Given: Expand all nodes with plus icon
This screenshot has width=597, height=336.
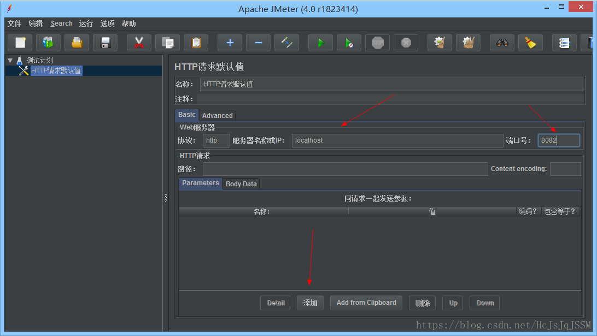Looking at the screenshot, I should point(230,43).
